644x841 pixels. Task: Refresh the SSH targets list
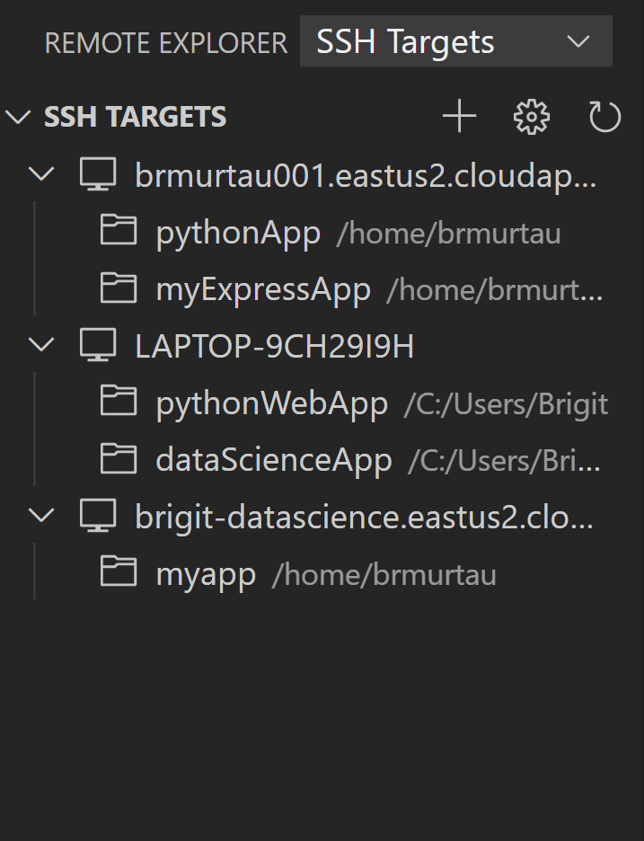[603, 116]
